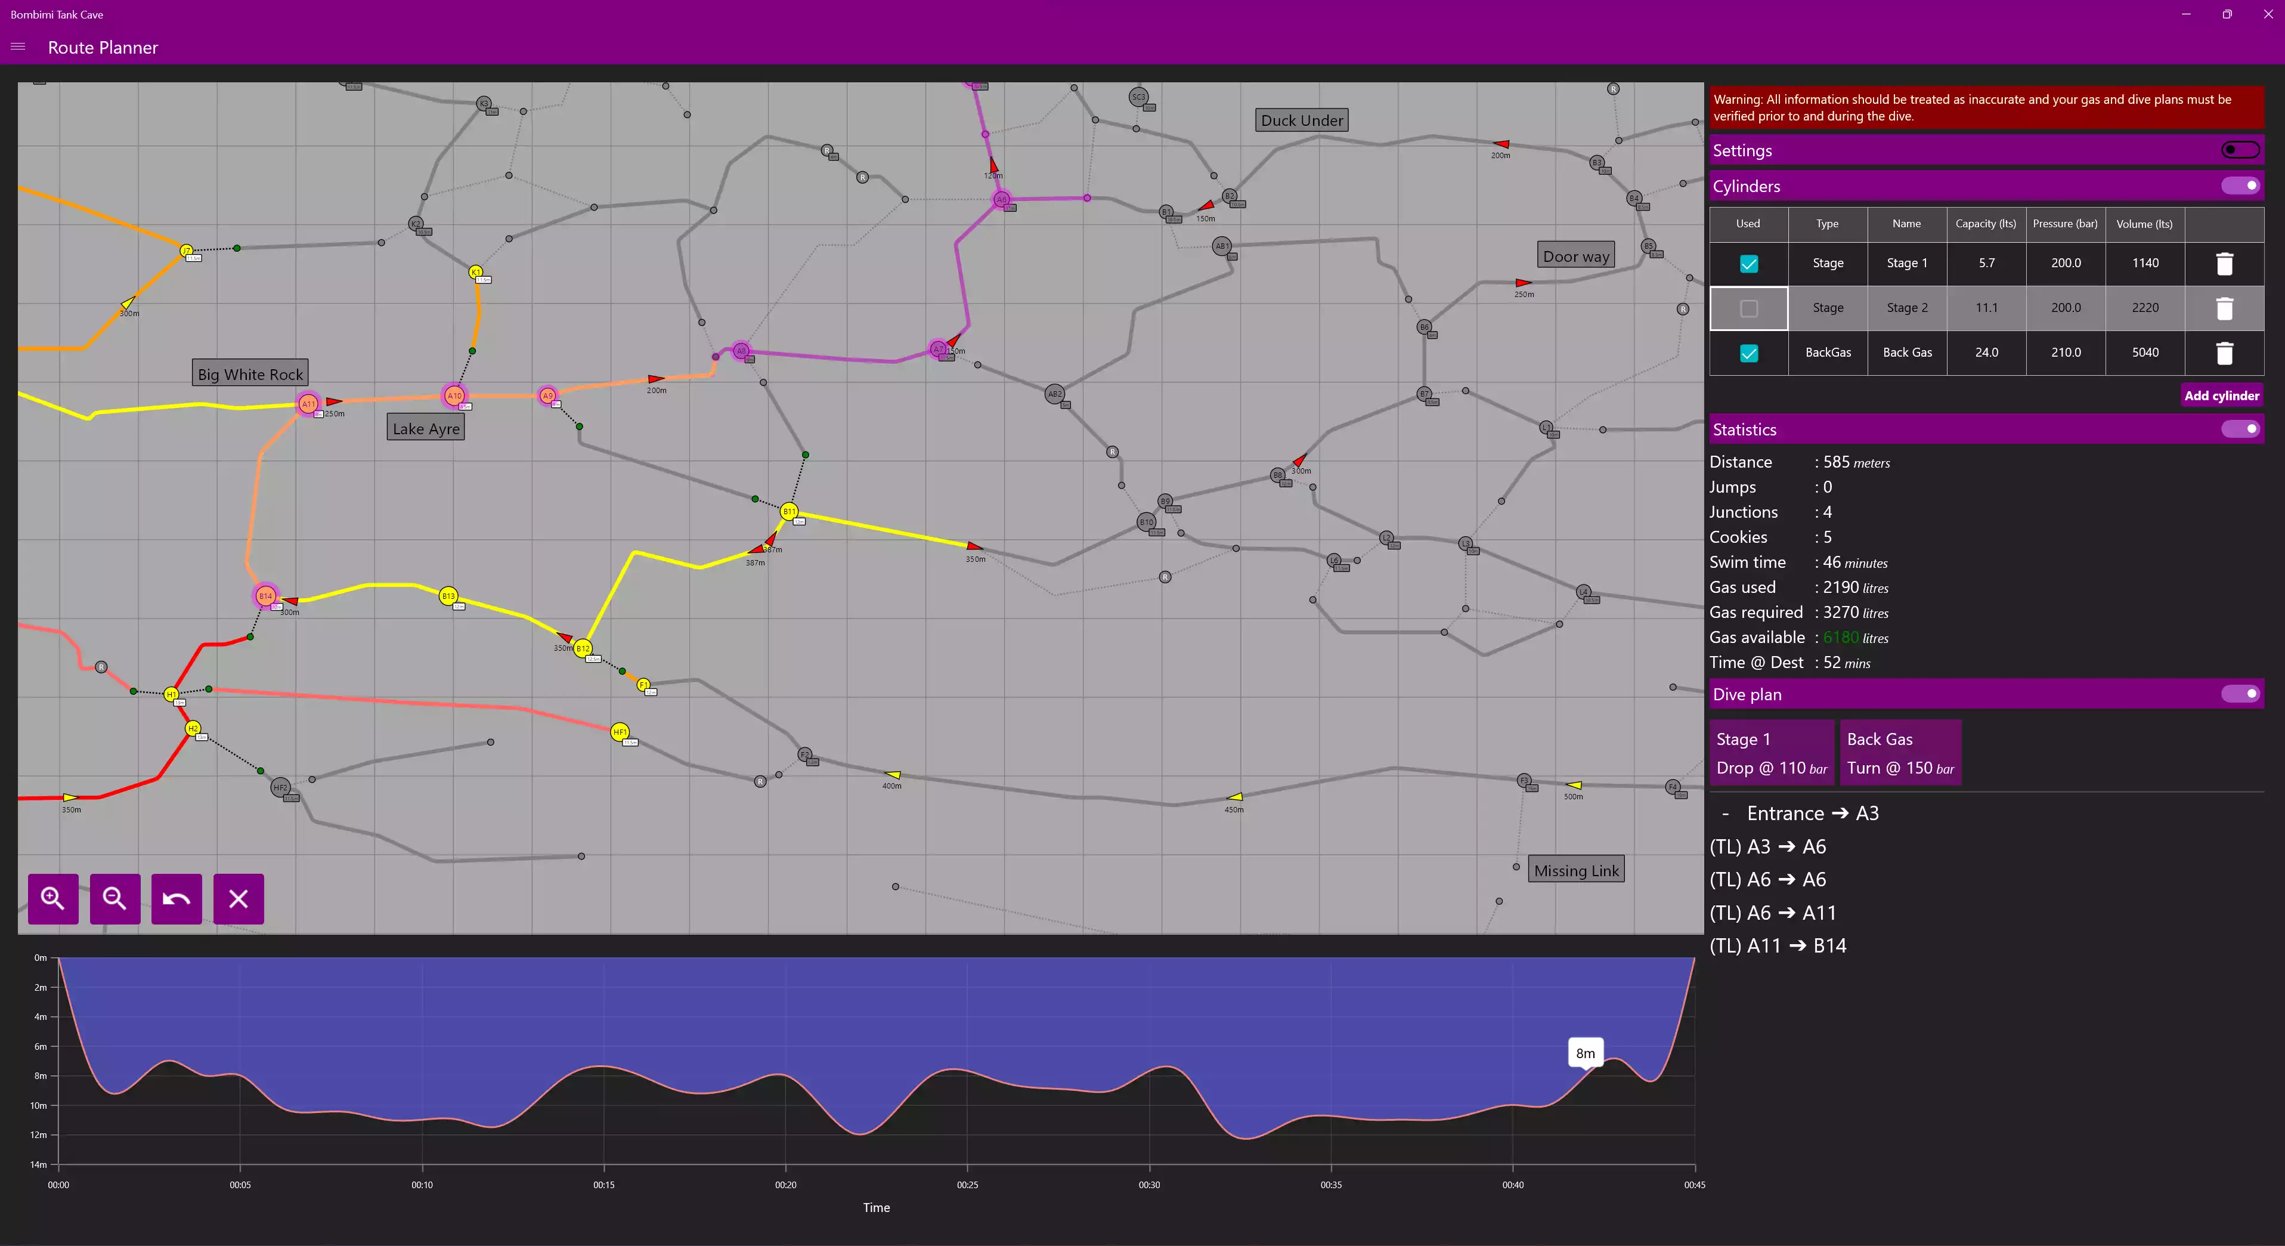2285x1246 pixels.
Task: Click the Stage 2 capacity cell 11.1
Action: [1986, 308]
